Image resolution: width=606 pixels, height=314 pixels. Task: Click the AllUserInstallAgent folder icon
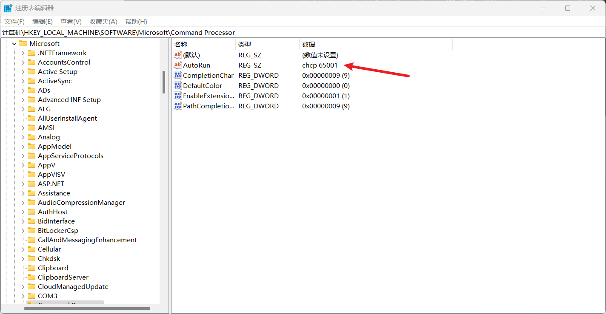point(31,119)
